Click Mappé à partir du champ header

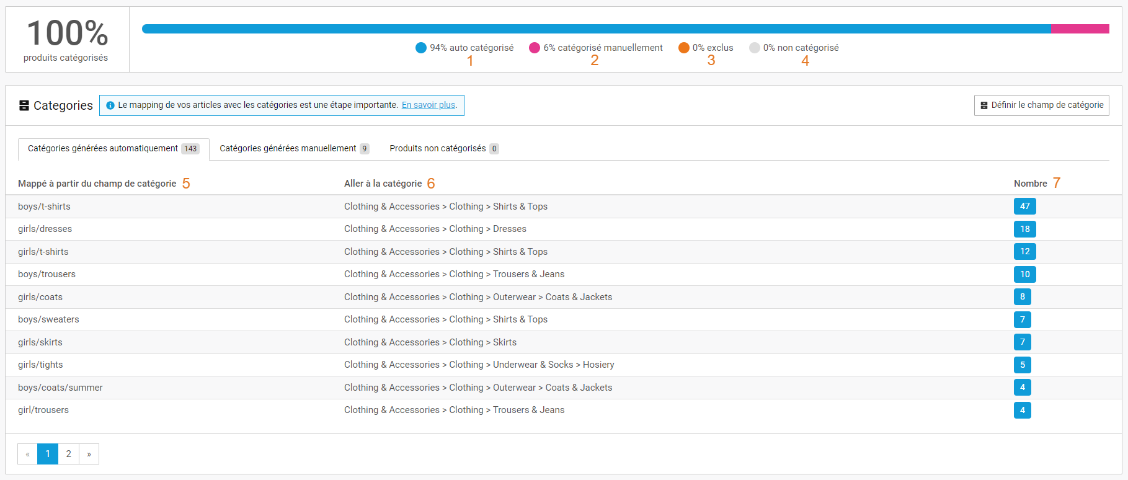(97, 184)
